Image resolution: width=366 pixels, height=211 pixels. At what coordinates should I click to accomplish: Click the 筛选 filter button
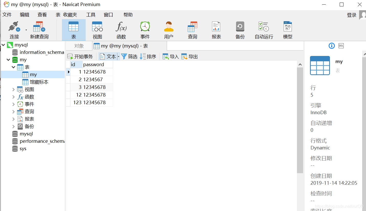[x=129, y=56]
